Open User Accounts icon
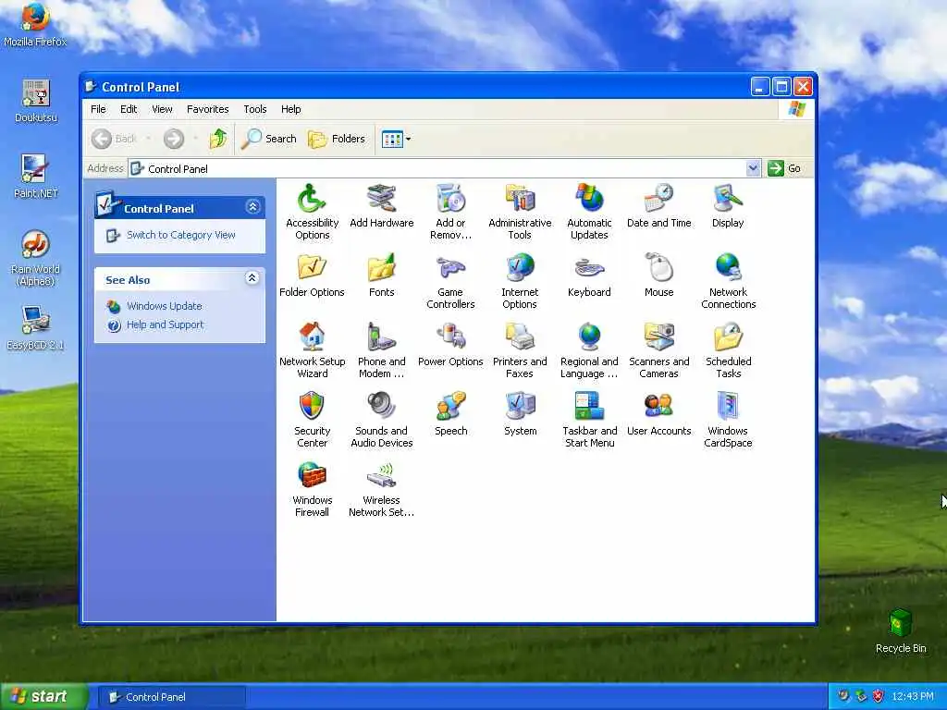Viewport: 947px width, 710px height. click(658, 414)
